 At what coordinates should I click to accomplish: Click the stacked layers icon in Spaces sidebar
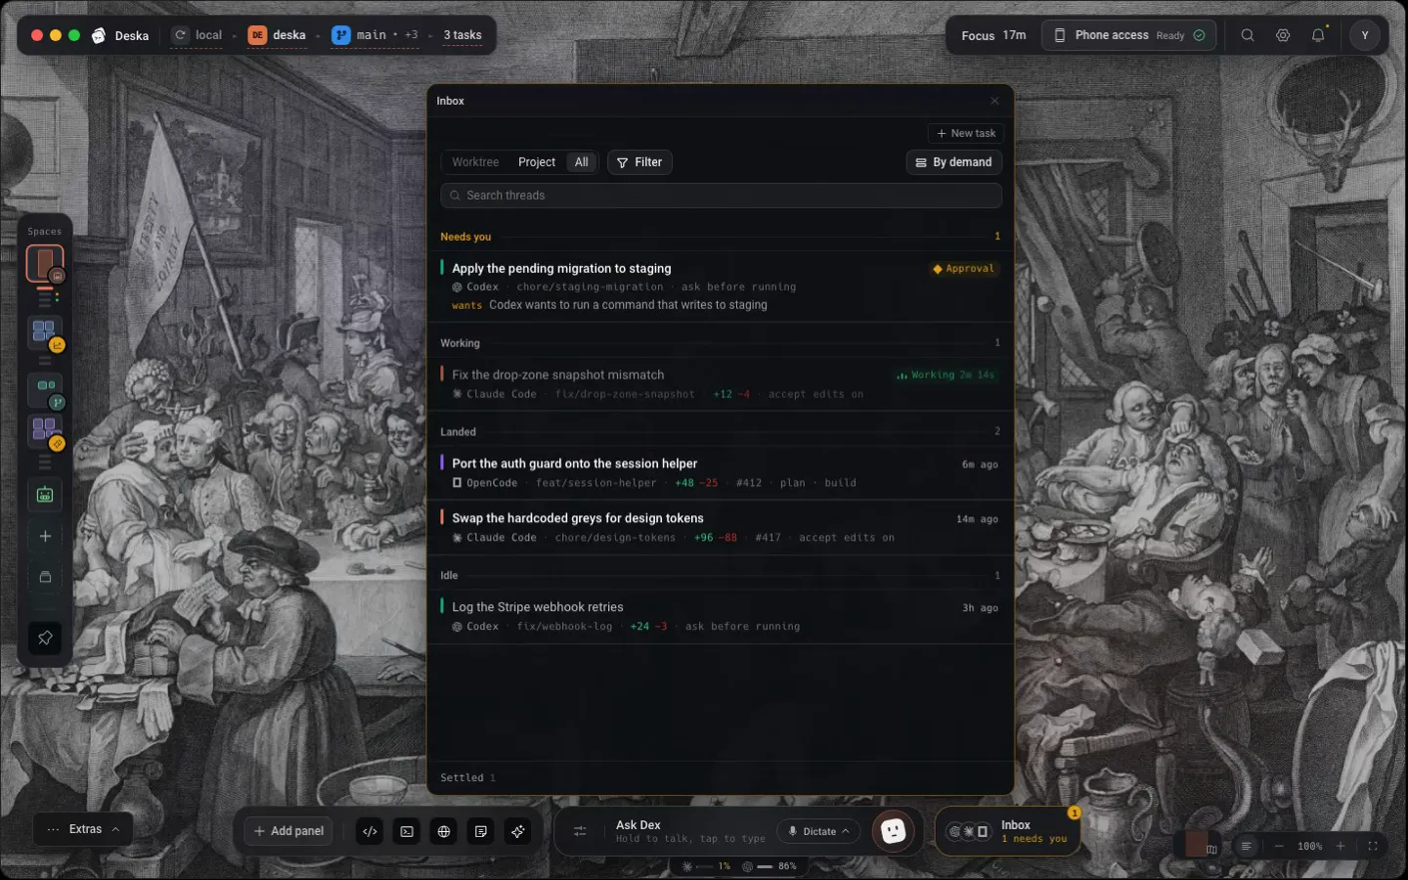click(45, 577)
